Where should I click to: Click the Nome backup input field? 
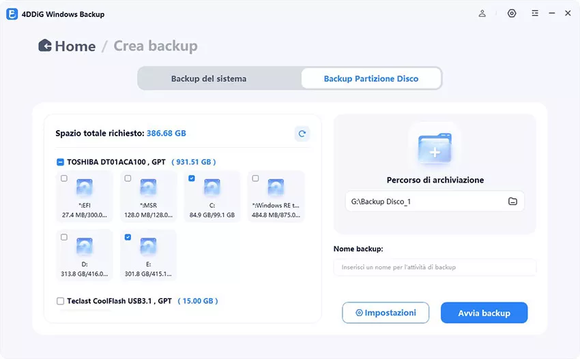click(435, 267)
